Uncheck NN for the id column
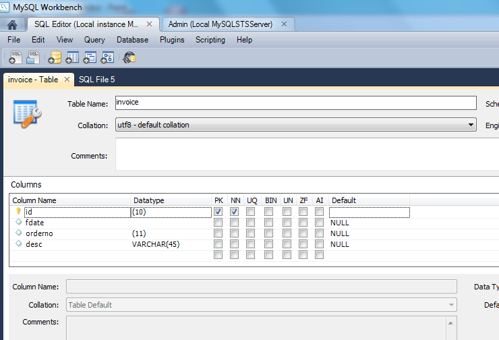Screen dimensions: 499x340 (234, 212)
